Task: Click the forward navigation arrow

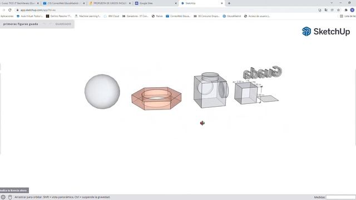Action: click(4, 10)
